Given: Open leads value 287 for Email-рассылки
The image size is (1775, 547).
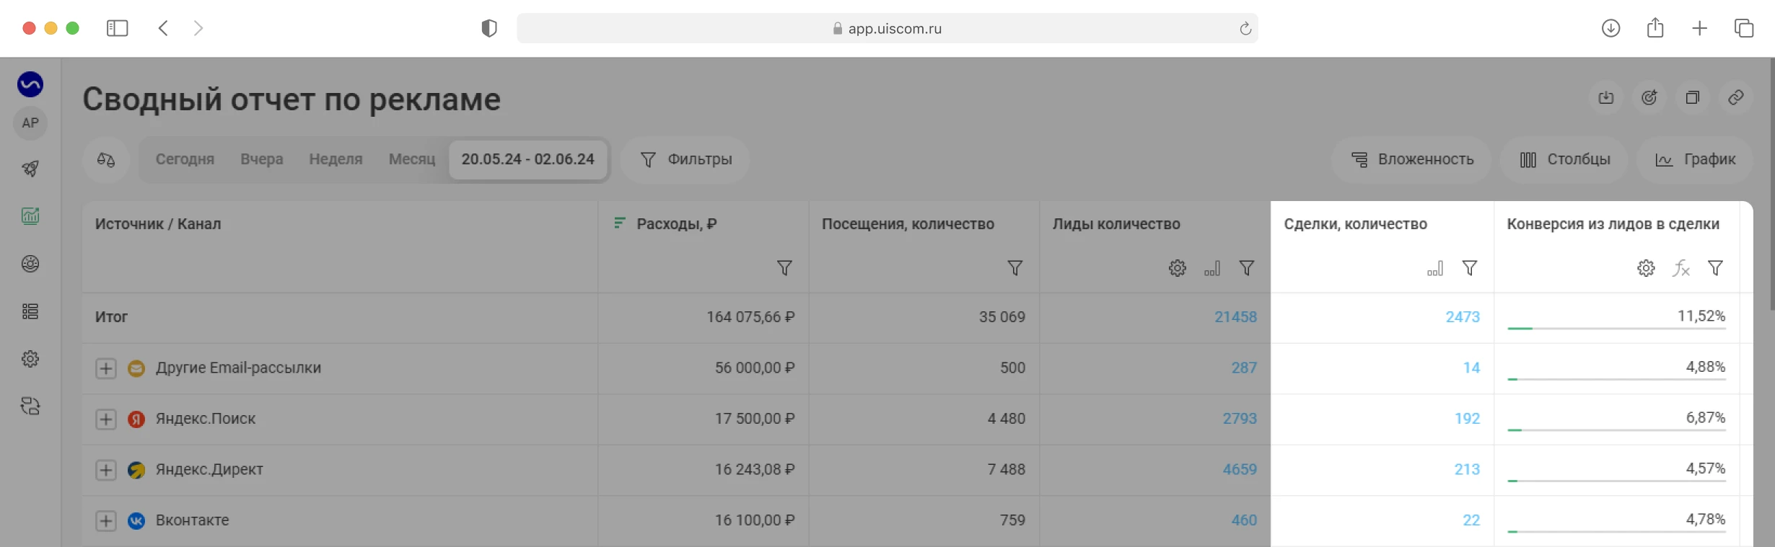Looking at the screenshot, I should (1244, 368).
